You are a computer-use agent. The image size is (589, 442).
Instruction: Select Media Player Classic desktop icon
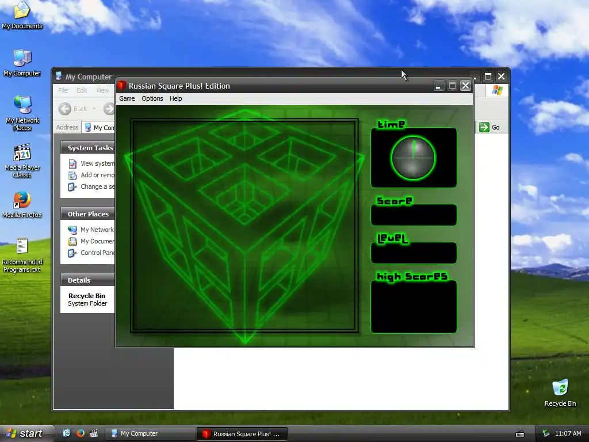click(22, 161)
